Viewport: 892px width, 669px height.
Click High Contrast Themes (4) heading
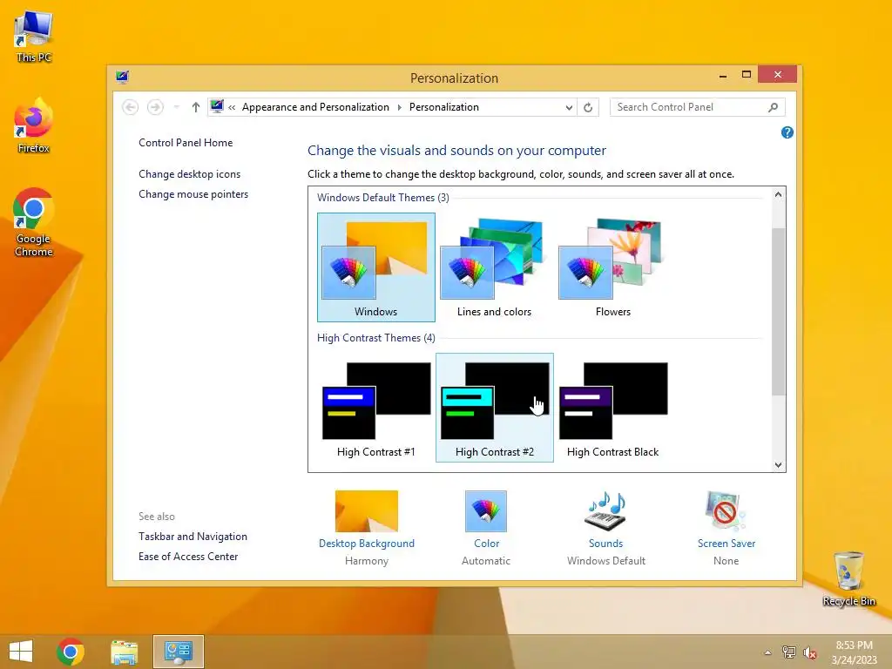376,338
